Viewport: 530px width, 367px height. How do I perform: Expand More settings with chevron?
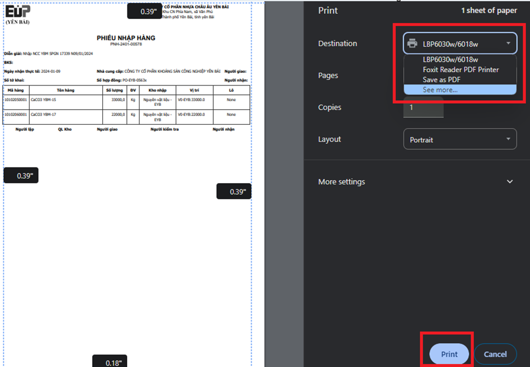click(x=510, y=182)
